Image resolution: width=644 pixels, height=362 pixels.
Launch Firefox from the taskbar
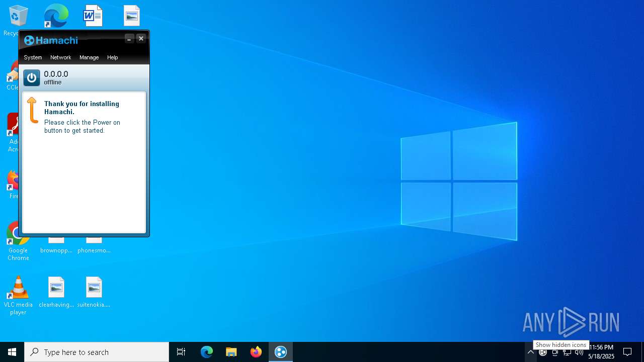256,352
